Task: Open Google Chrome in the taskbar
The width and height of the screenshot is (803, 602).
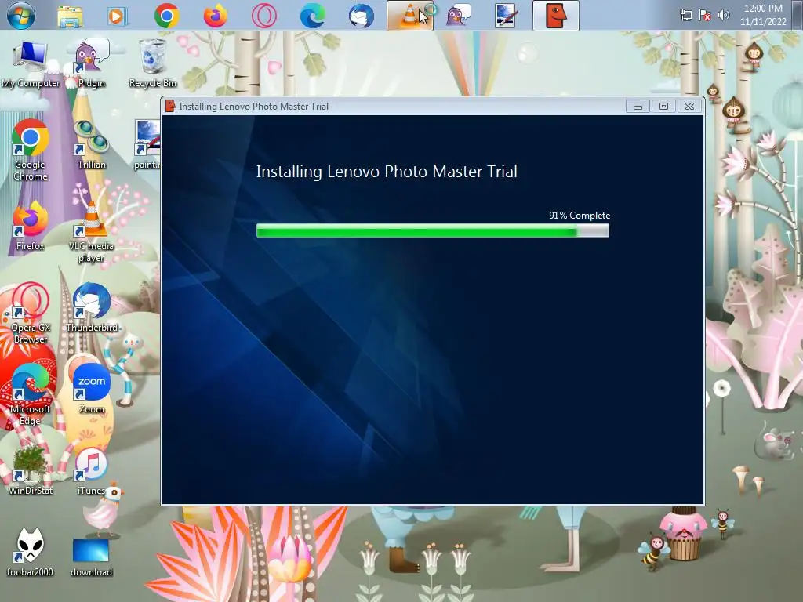Action: click(x=166, y=16)
